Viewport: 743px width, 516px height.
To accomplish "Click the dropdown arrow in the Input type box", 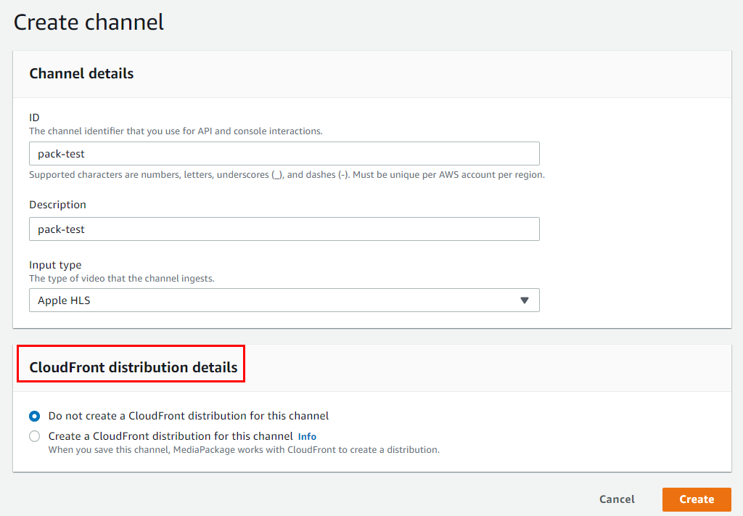I will tap(524, 300).
